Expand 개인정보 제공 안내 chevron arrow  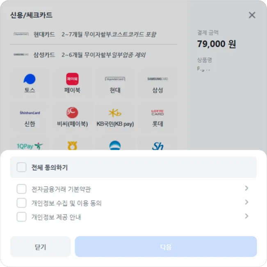[246, 216]
